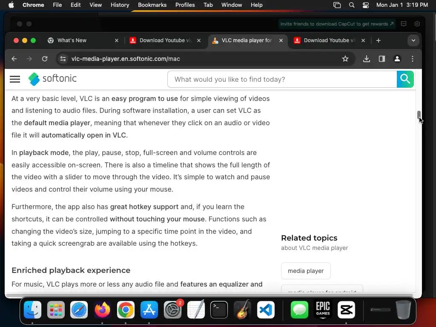
Task: Open CapCut from the Dock
Action: point(346,310)
